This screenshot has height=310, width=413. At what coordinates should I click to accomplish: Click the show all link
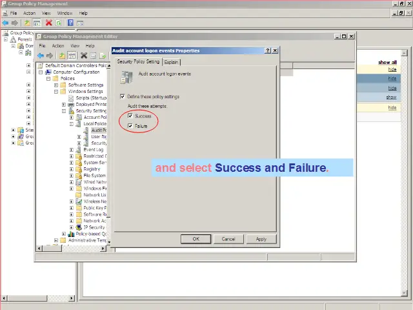[x=387, y=62]
